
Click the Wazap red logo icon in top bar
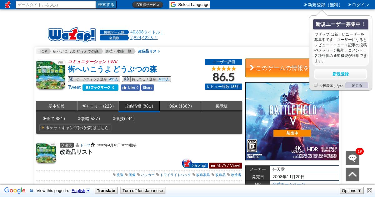(8, 4)
